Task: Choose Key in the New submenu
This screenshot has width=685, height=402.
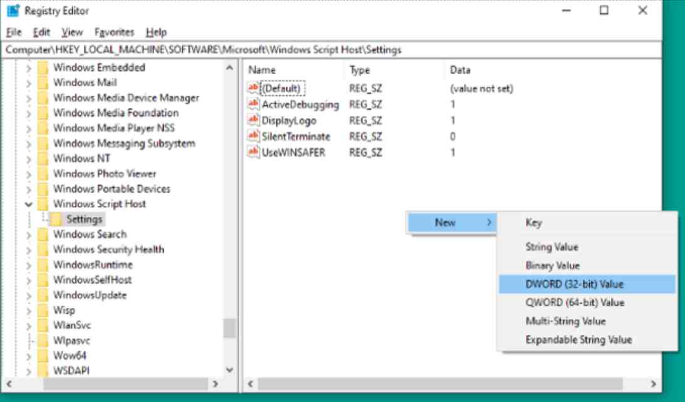Action: point(587,223)
